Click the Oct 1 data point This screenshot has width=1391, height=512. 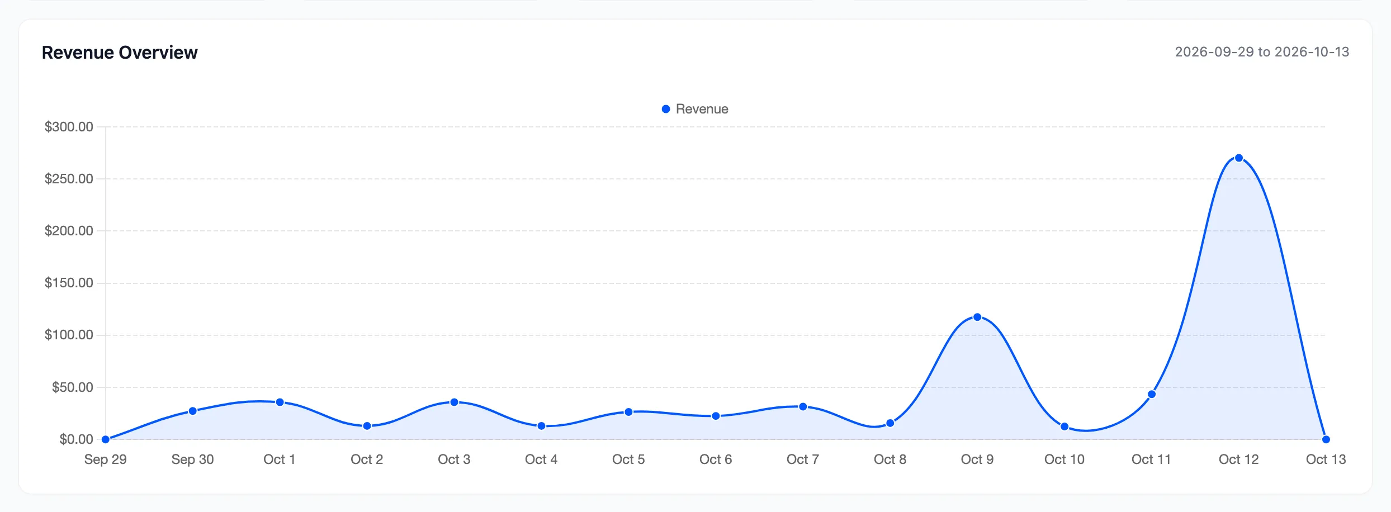[280, 402]
